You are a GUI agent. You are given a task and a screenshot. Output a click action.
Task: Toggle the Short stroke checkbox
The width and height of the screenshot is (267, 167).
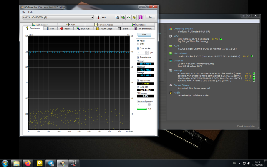(x=139, y=48)
